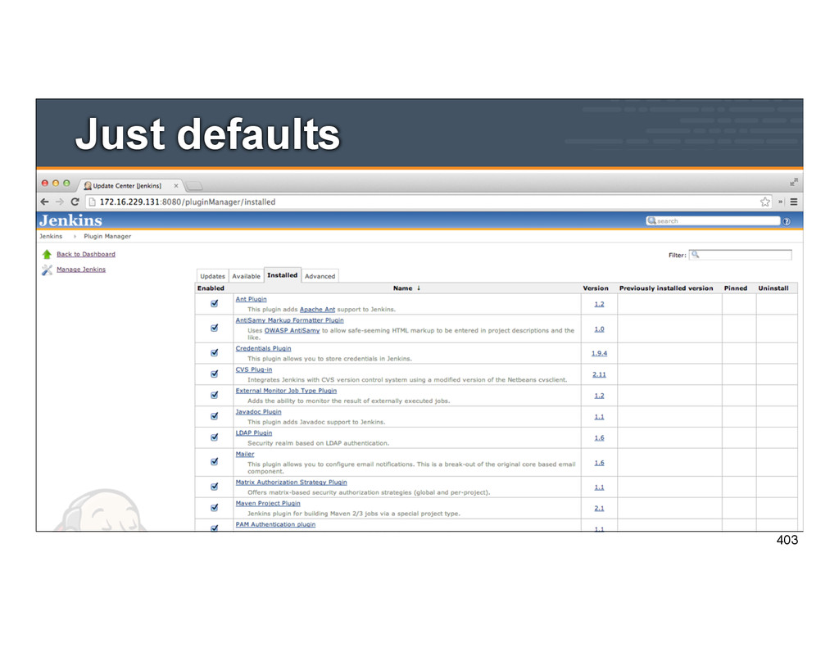Select the Installed tab
The height and width of the screenshot is (648, 839).
tap(282, 275)
